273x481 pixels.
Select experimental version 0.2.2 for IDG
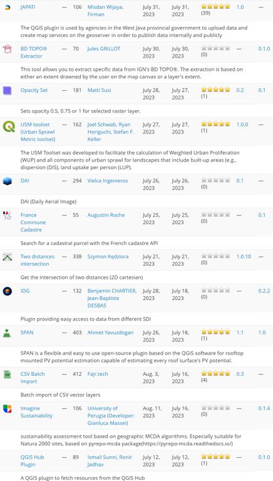click(x=264, y=291)
